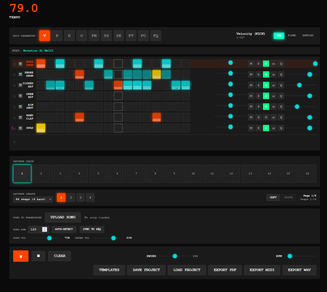Mute the Bass Drum track
Image resolution: width=327 pixels, height=292 pixels.
point(251,63)
